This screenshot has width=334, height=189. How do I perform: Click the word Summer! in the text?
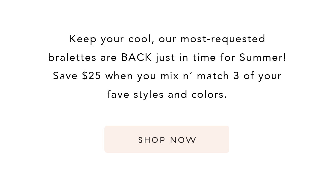[263, 58]
